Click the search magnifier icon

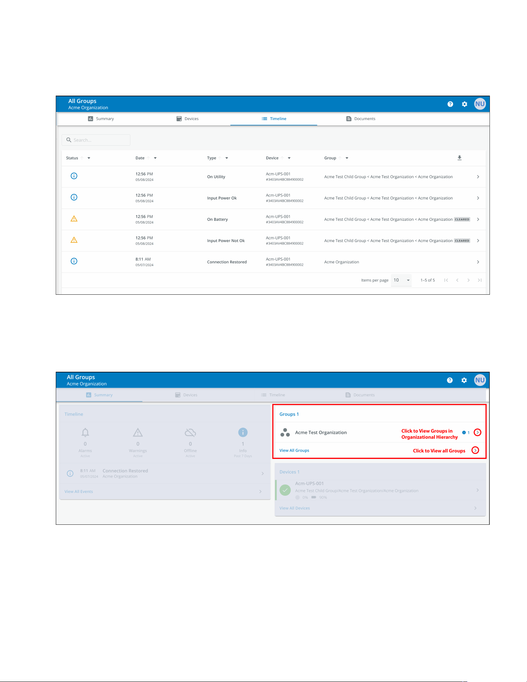(x=69, y=140)
